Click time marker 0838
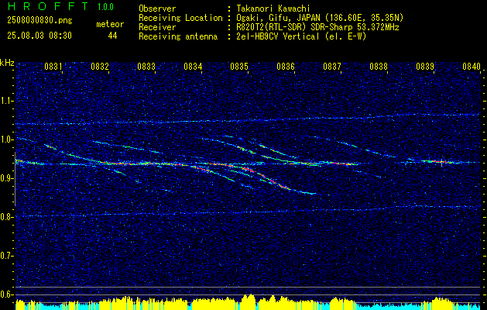487x310 pixels. click(x=379, y=67)
